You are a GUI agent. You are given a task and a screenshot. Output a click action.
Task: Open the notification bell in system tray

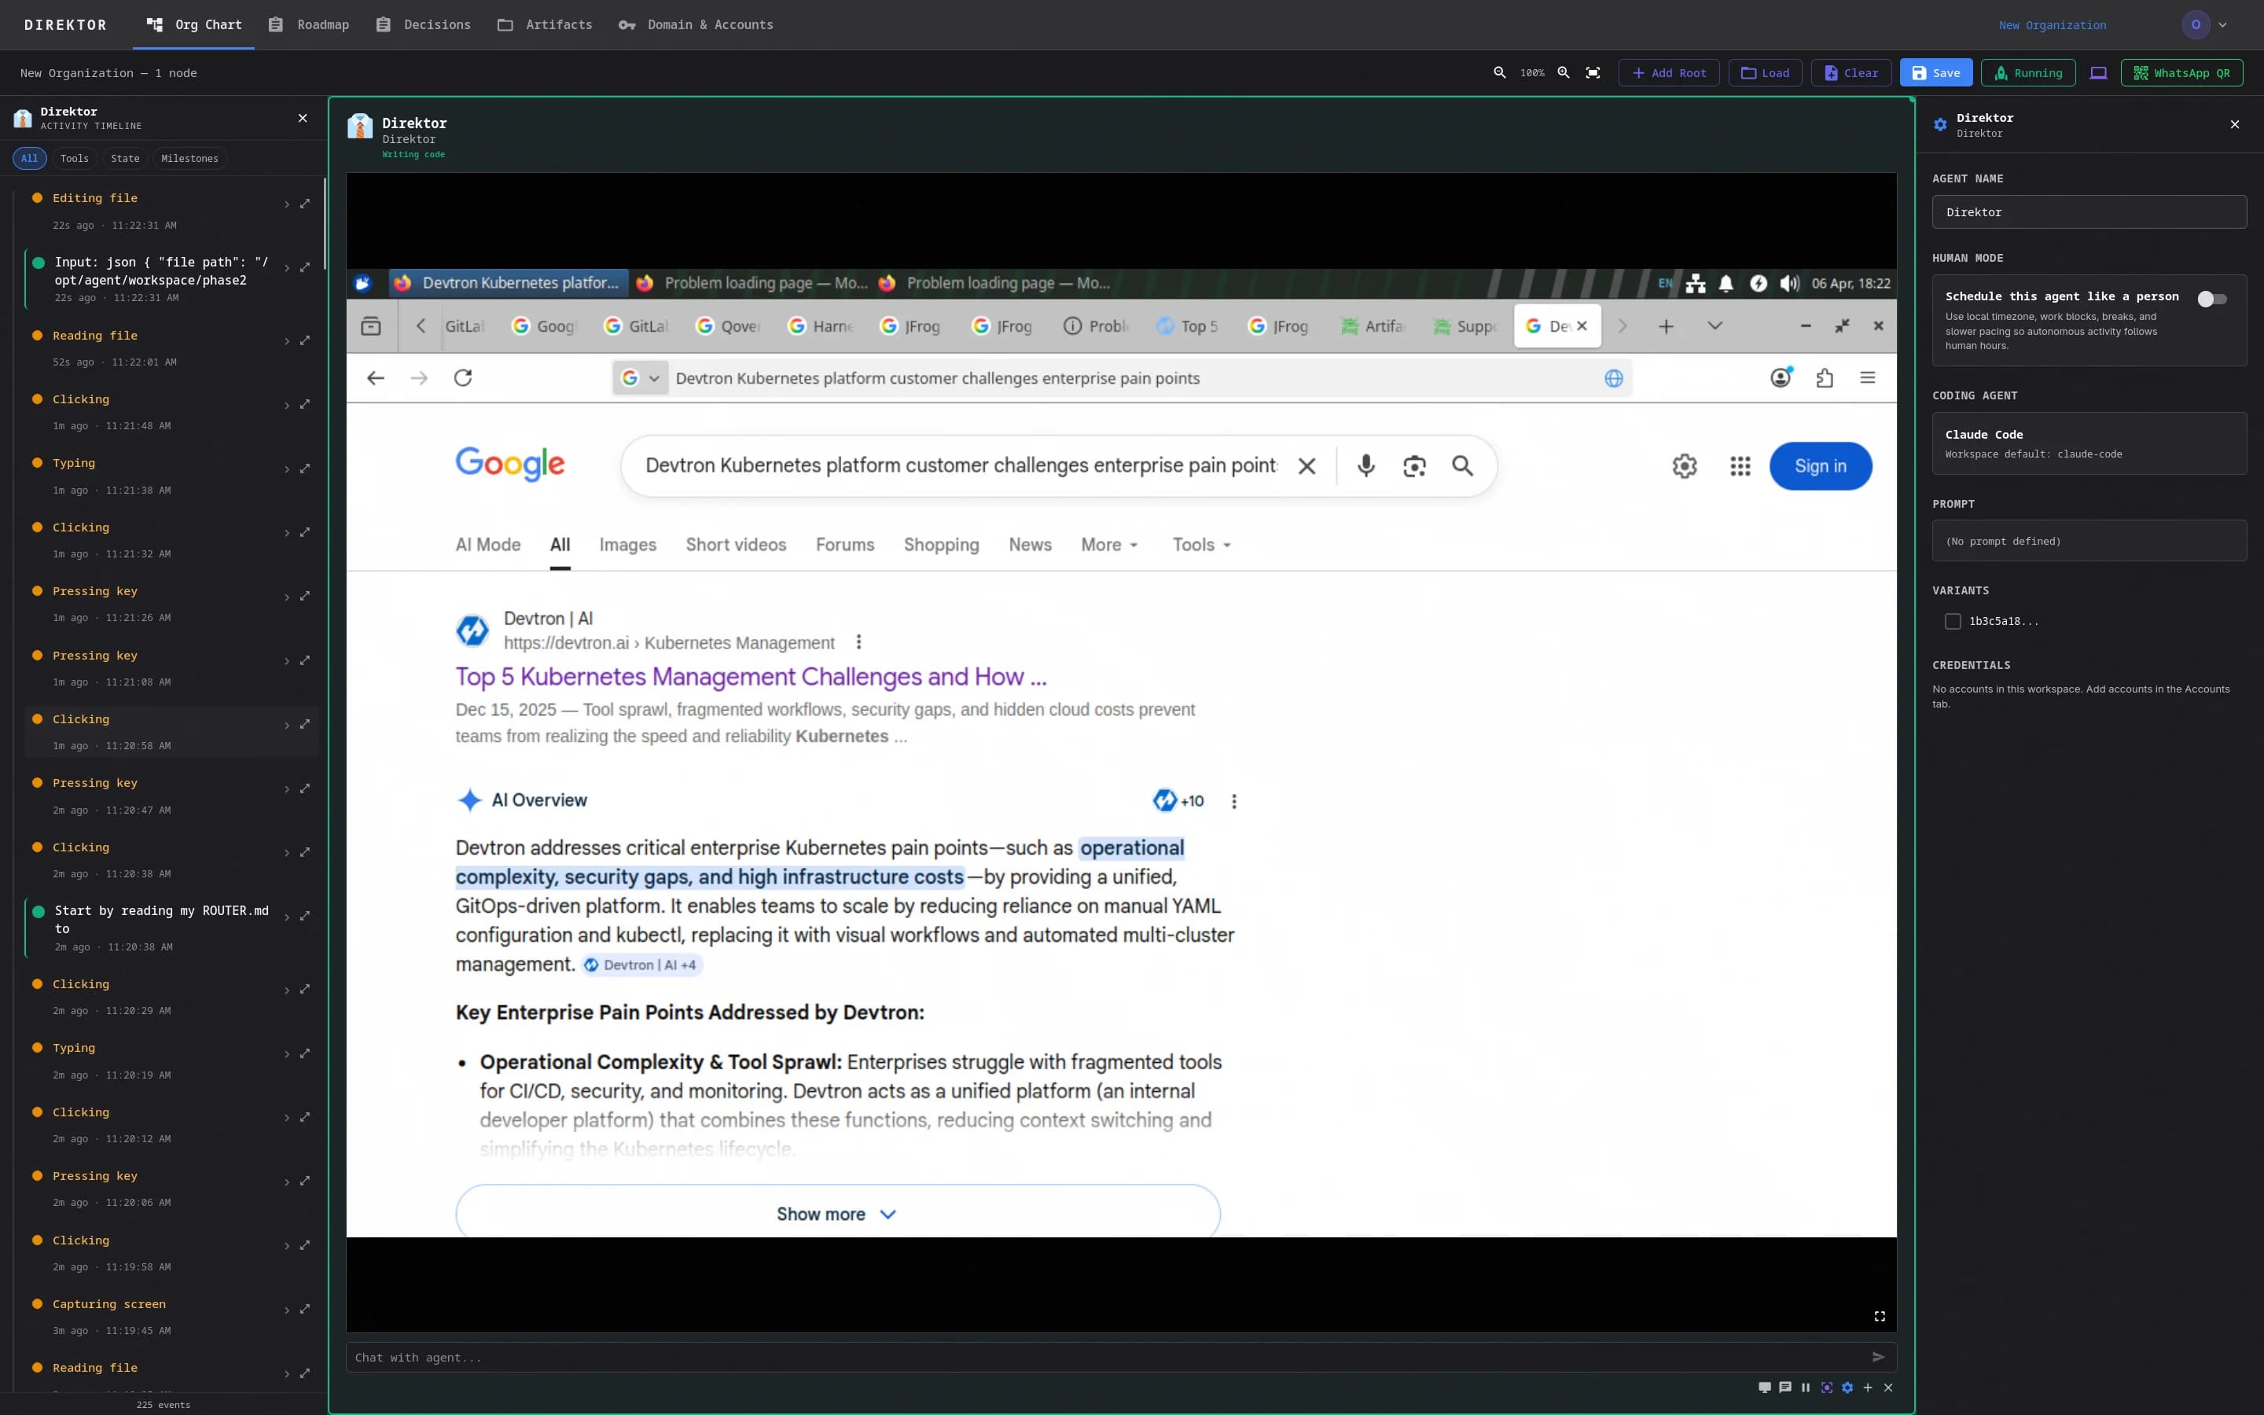click(x=1726, y=284)
